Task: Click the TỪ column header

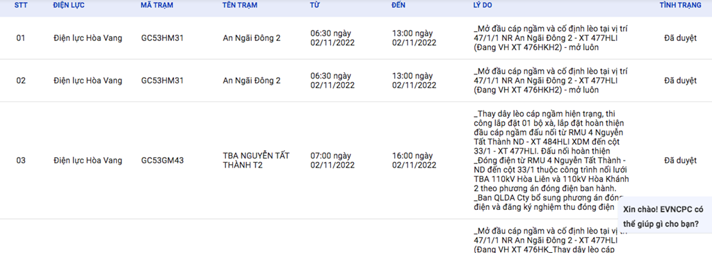Action: [314, 6]
